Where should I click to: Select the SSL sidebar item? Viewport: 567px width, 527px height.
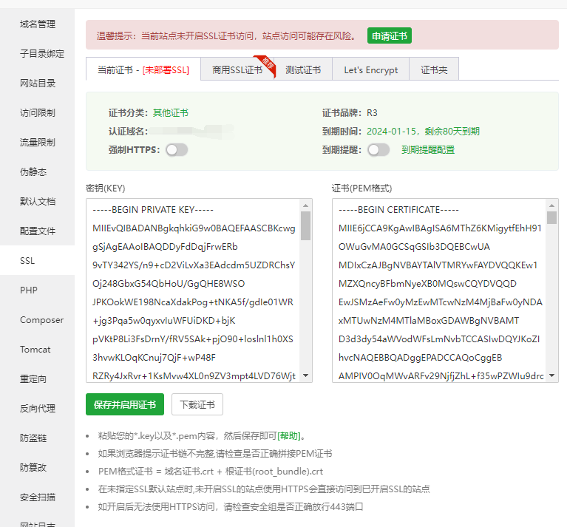coord(37,261)
